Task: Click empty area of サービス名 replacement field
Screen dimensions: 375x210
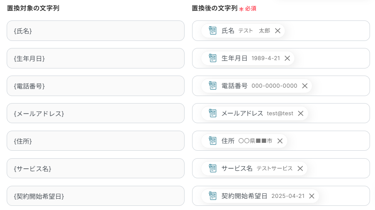Action: coord(337,168)
